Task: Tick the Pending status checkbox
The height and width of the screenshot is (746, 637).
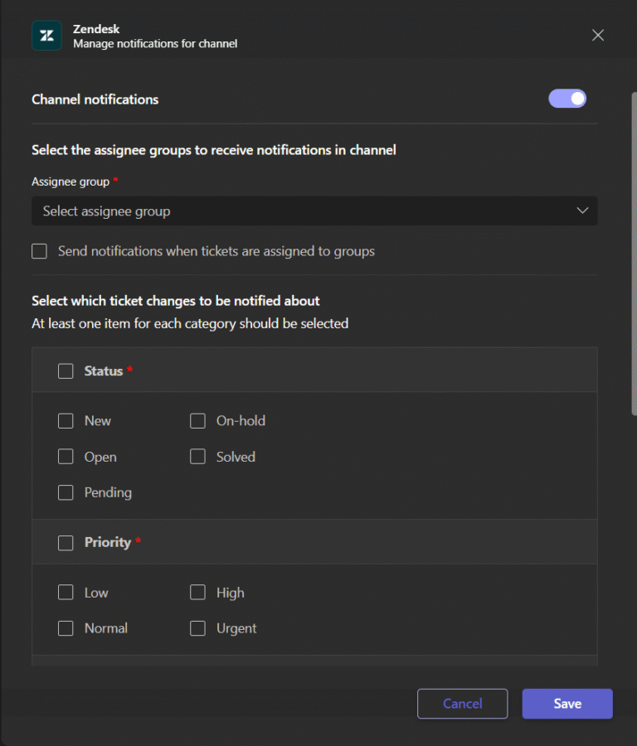Action: point(66,492)
